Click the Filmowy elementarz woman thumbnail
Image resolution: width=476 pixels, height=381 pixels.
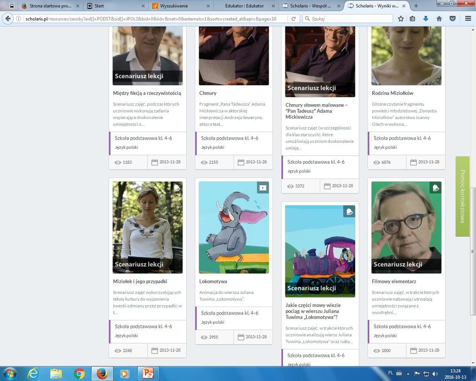pos(406,227)
